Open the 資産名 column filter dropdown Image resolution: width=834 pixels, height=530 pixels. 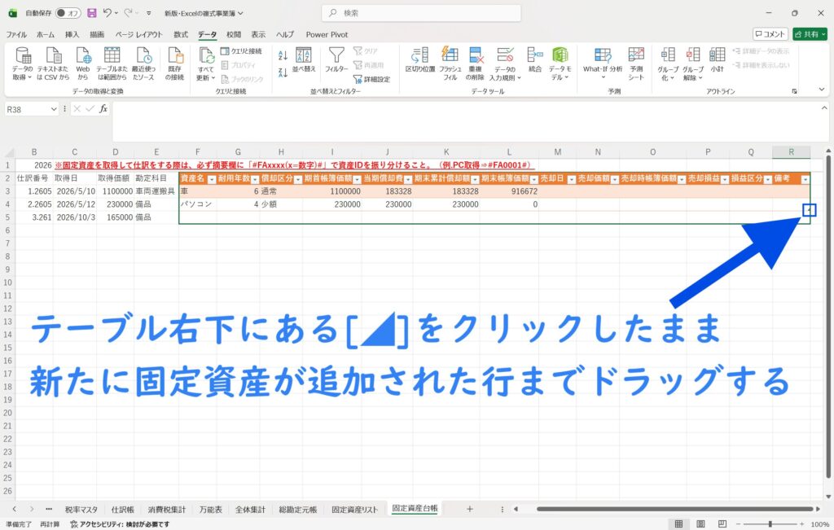click(211, 178)
